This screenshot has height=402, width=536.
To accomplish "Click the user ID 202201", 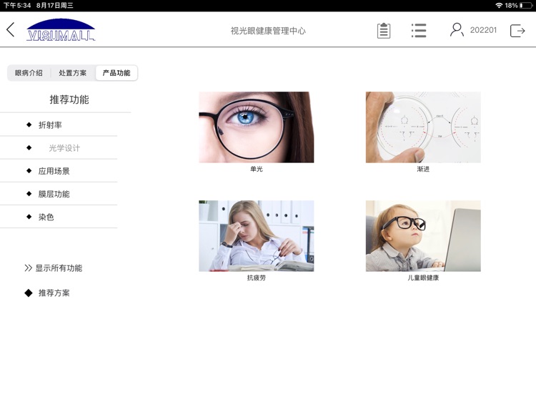I will tap(483, 30).
